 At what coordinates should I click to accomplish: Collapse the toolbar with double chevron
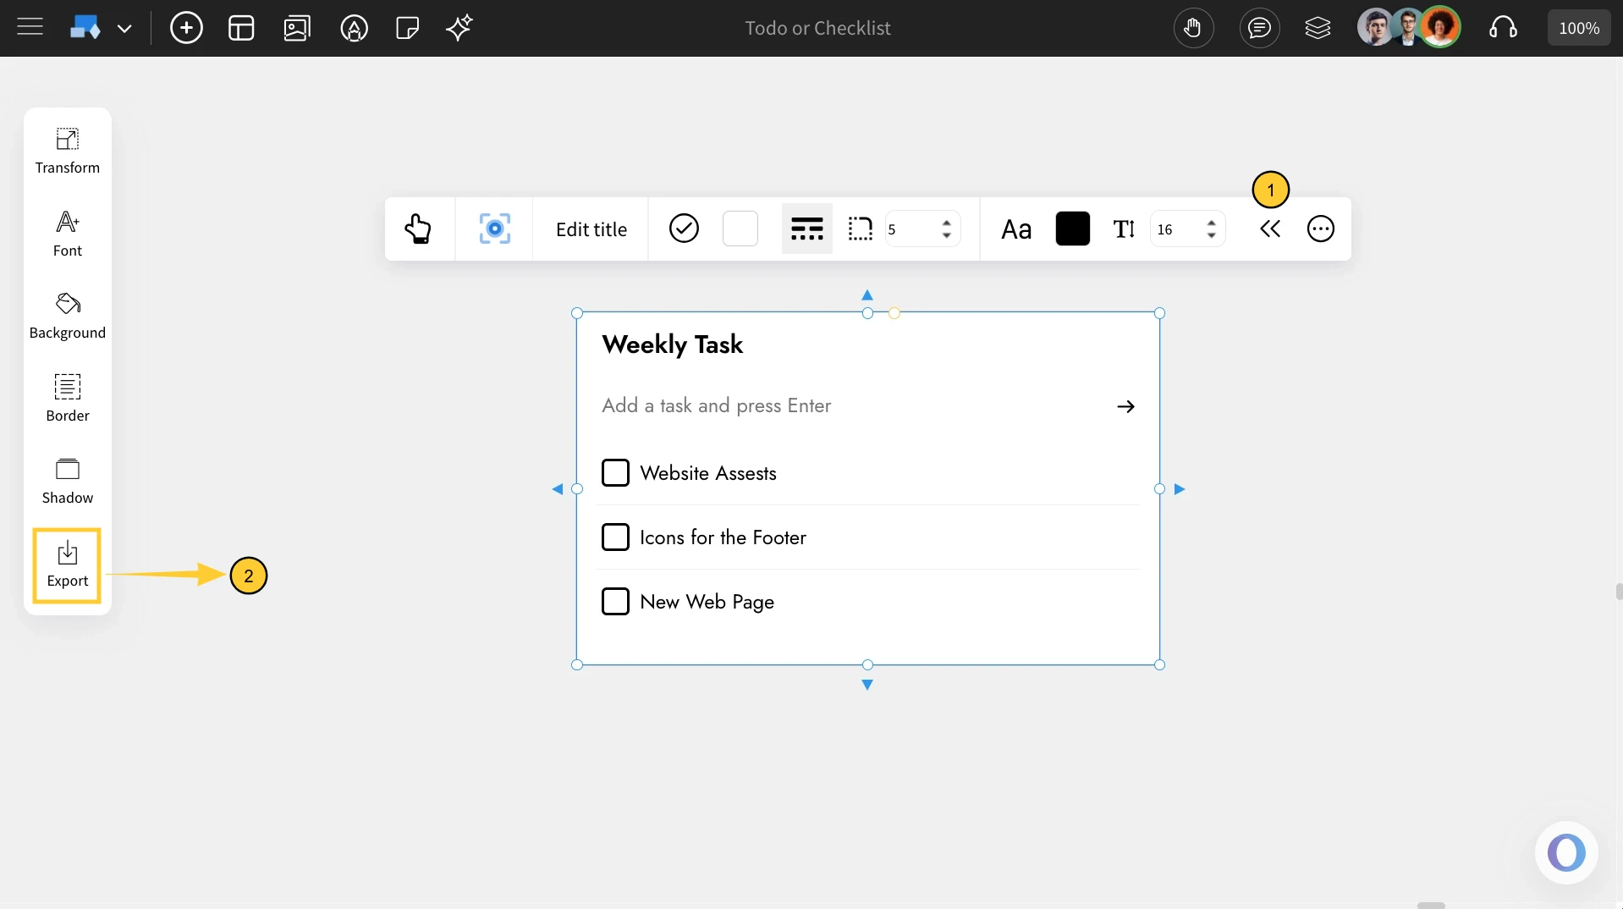pyautogui.click(x=1269, y=229)
